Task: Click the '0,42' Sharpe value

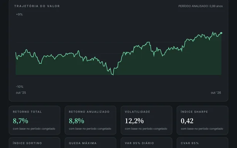Action: pos(187,121)
